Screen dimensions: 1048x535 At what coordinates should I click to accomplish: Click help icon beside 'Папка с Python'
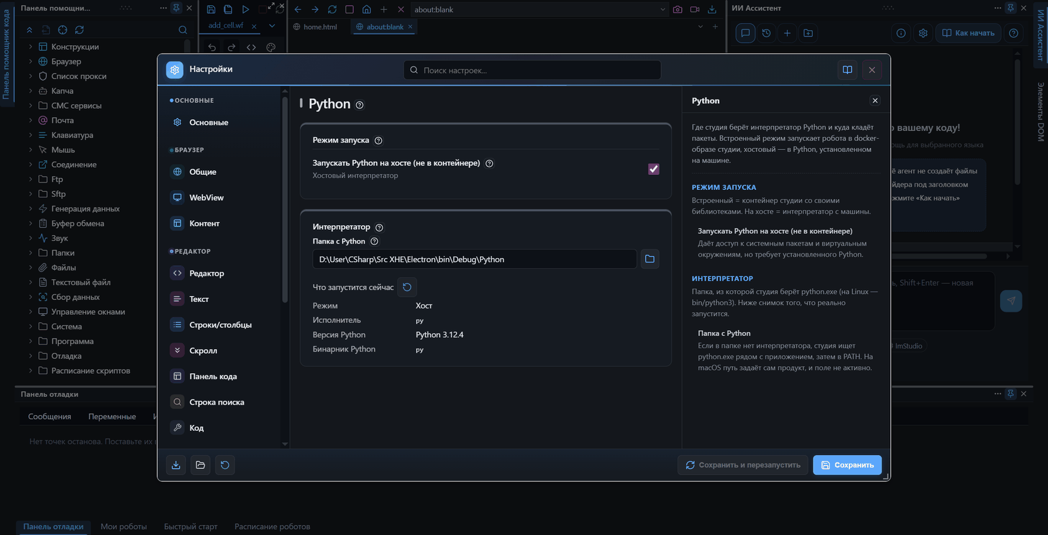[x=375, y=242]
